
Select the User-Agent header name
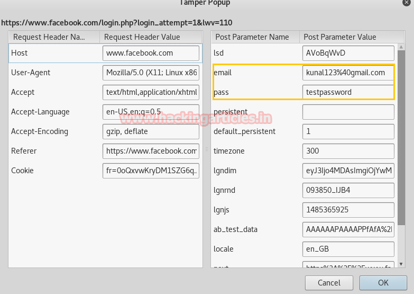[31, 73]
